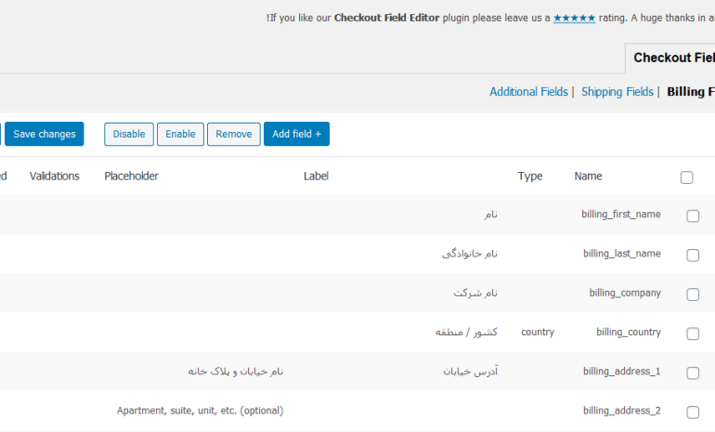Click the Enable button
This screenshot has height=432, width=715.
pyautogui.click(x=180, y=134)
